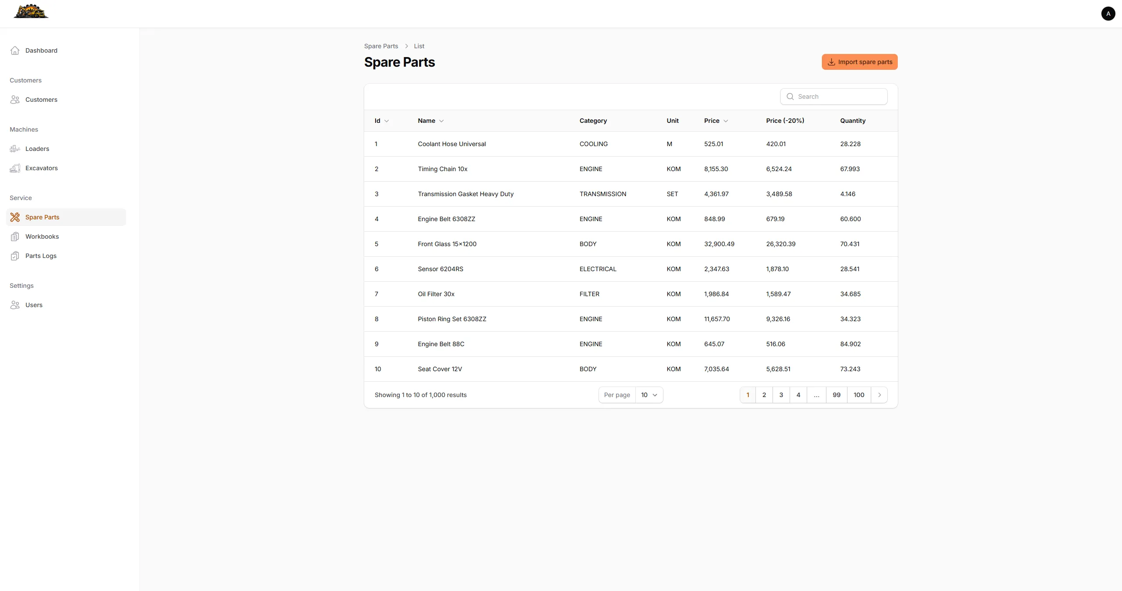Viewport: 1122px width, 591px height.
Task: Open the Per page dropdown
Action: (x=649, y=395)
